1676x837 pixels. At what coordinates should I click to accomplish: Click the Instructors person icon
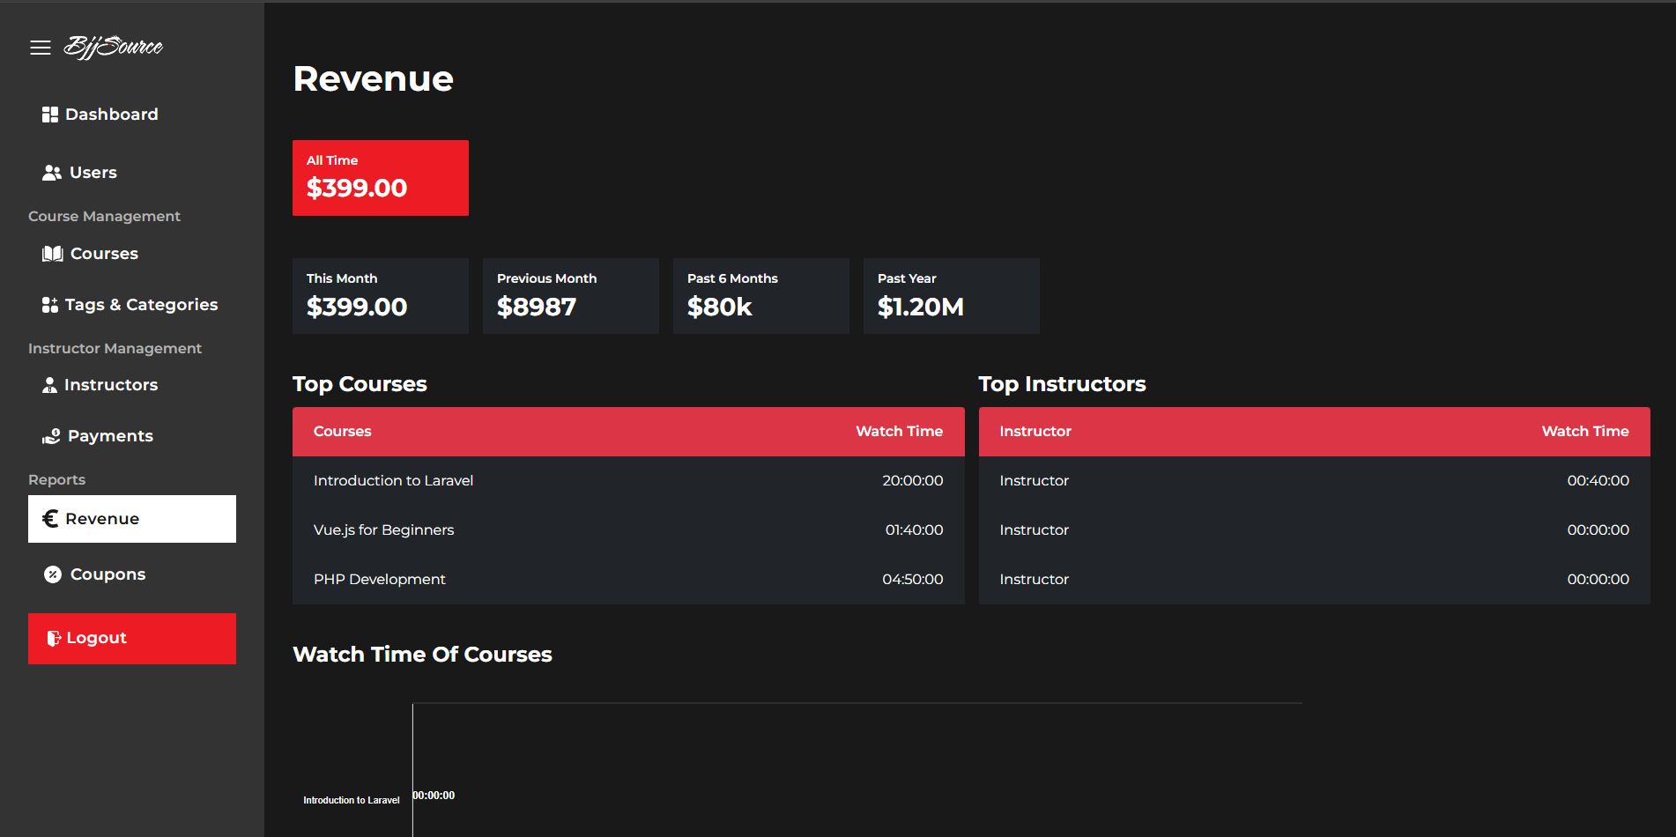point(50,385)
